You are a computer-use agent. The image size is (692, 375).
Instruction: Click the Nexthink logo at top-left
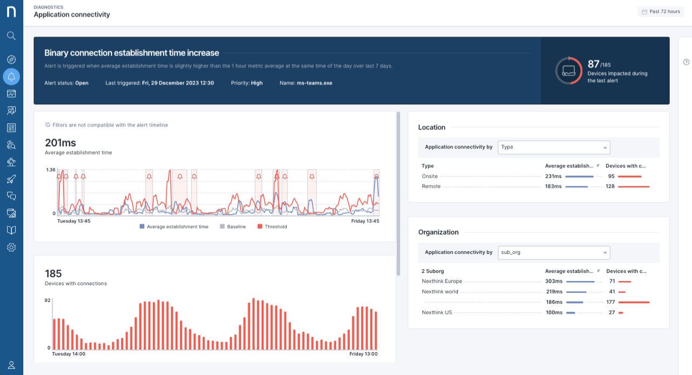pyautogui.click(x=11, y=12)
